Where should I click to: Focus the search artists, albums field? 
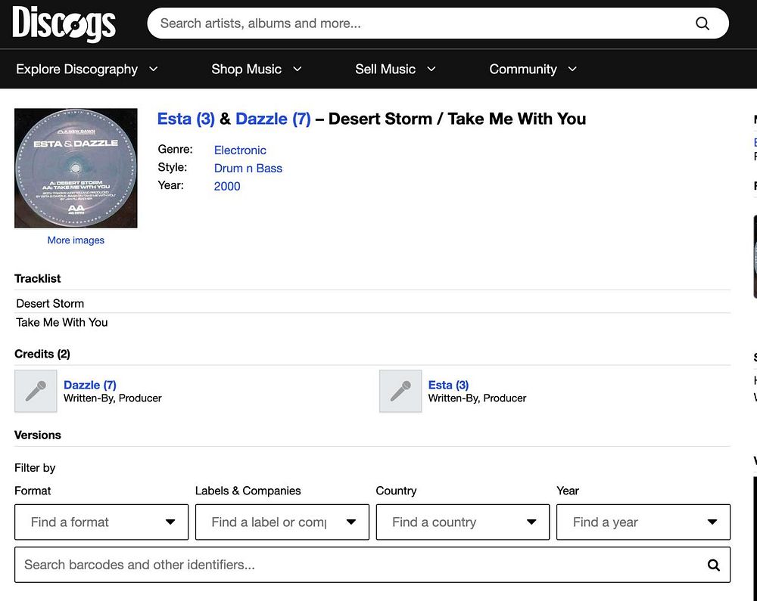click(x=425, y=23)
